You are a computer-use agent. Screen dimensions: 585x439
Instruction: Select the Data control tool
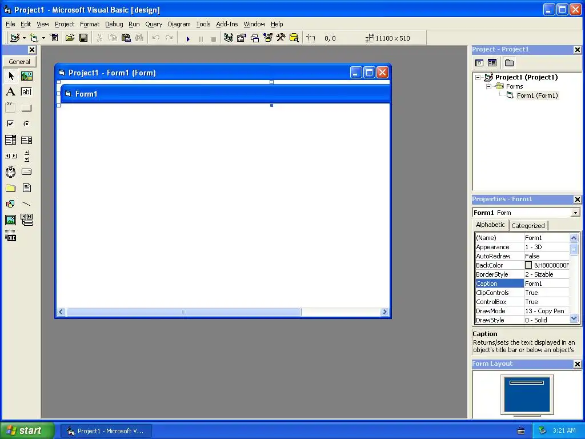pyautogui.click(x=26, y=220)
